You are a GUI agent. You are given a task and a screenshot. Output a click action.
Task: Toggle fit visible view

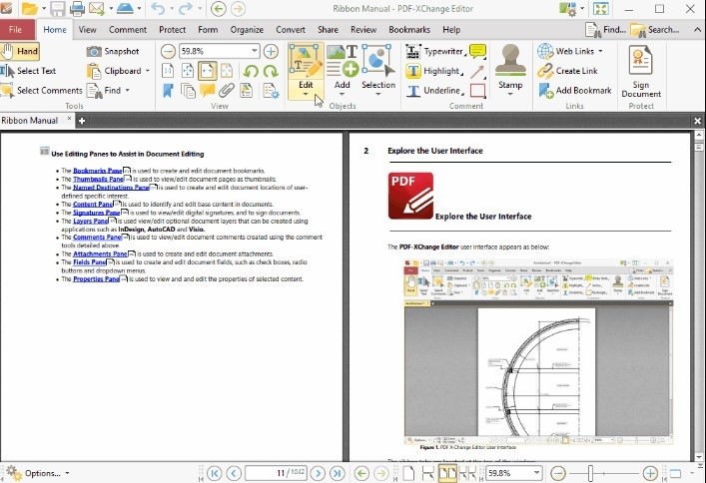coord(227,71)
